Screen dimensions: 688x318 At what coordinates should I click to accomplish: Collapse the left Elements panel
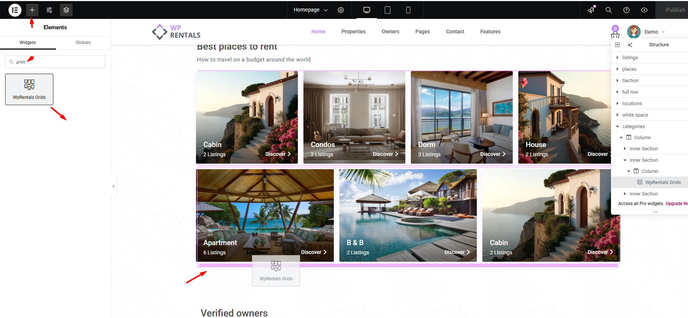coord(113,187)
